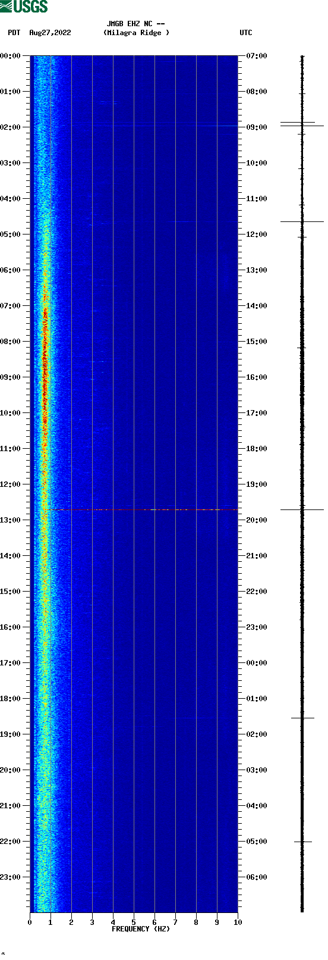Screen dimensions: 328x960
Task: Click the 10 Hz frequency tick label
Action: point(238,923)
